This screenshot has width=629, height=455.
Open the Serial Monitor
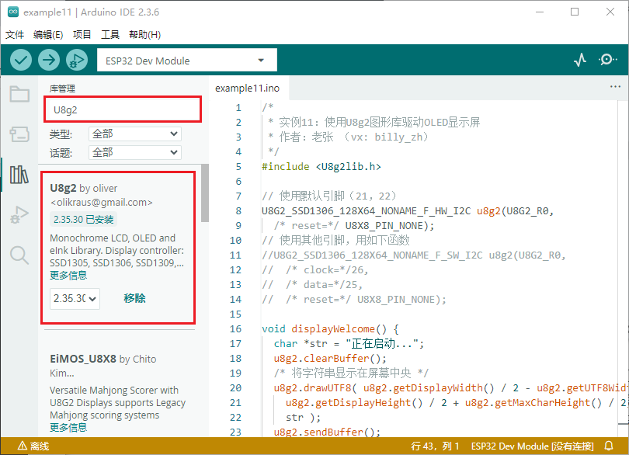[608, 61]
